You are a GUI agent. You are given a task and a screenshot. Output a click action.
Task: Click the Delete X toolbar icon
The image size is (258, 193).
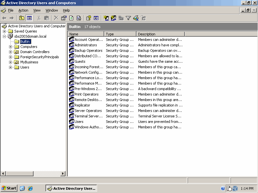click(x=56, y=18)
